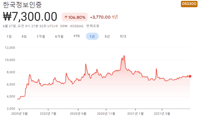Click the 한국정보인증 company title
Viewport: 200px width, 120px height.
point(22,5)
